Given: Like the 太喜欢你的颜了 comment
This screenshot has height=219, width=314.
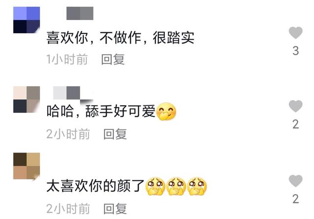Looking at the screenshot, I should tap(295, 181).
